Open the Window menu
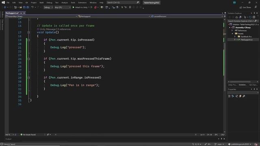This screenshot has height=146, width=260. [x=93, y=3]
